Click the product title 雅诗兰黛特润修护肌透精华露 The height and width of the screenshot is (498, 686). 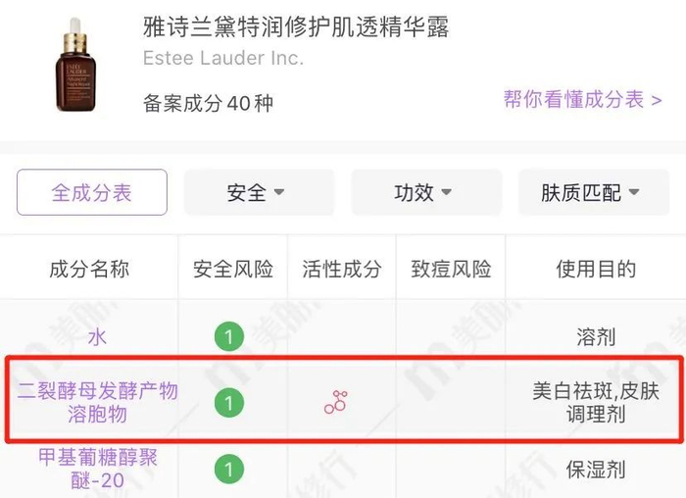(x=296, y=28)
